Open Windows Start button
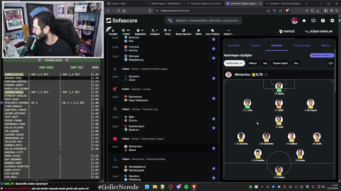The height and width of the screenshot is (191, 341). (147, 187)
